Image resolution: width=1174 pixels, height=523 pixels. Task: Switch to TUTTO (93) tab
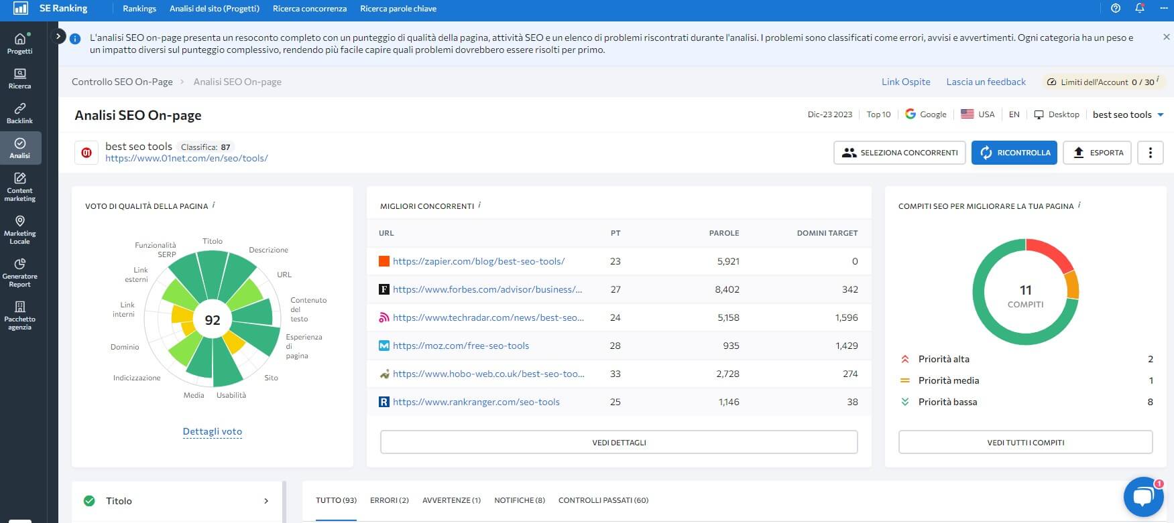[336, 500]
